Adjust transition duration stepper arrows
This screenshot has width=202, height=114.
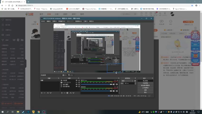135,83
